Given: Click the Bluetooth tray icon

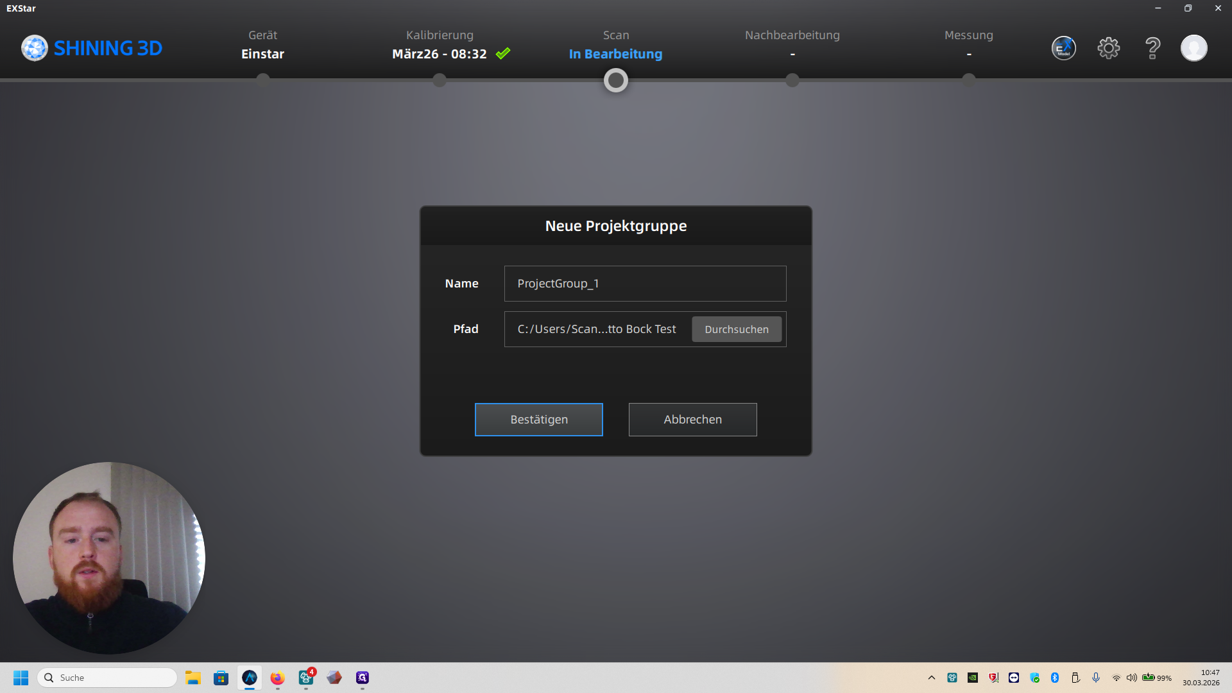Looking at the screenshot, I should pyautogui.click(x=1055, y=678).
